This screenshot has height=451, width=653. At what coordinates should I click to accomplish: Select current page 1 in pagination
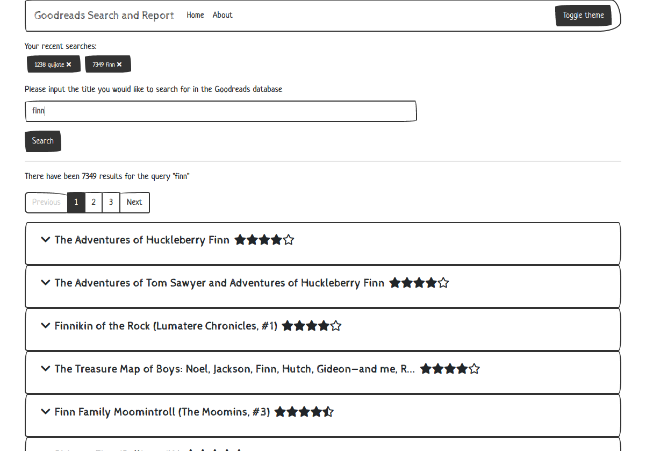tap(76, 202)
